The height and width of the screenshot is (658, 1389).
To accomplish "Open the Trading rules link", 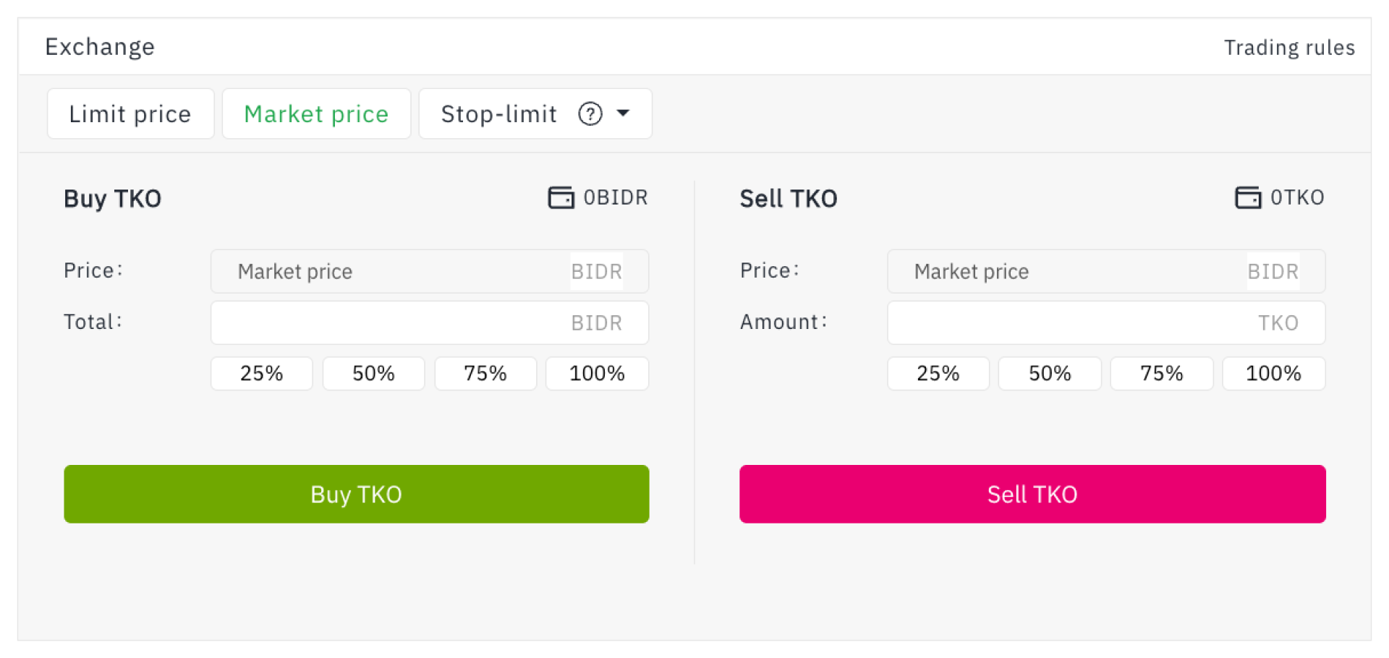I will 1289,48.
